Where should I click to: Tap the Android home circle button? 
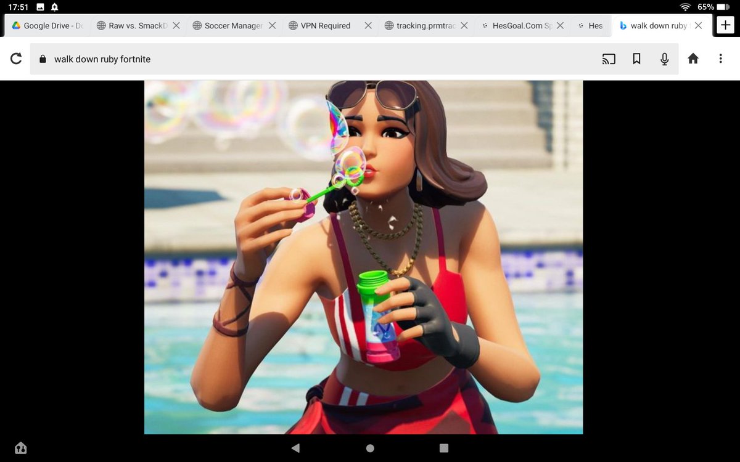[x=370, y=448]
